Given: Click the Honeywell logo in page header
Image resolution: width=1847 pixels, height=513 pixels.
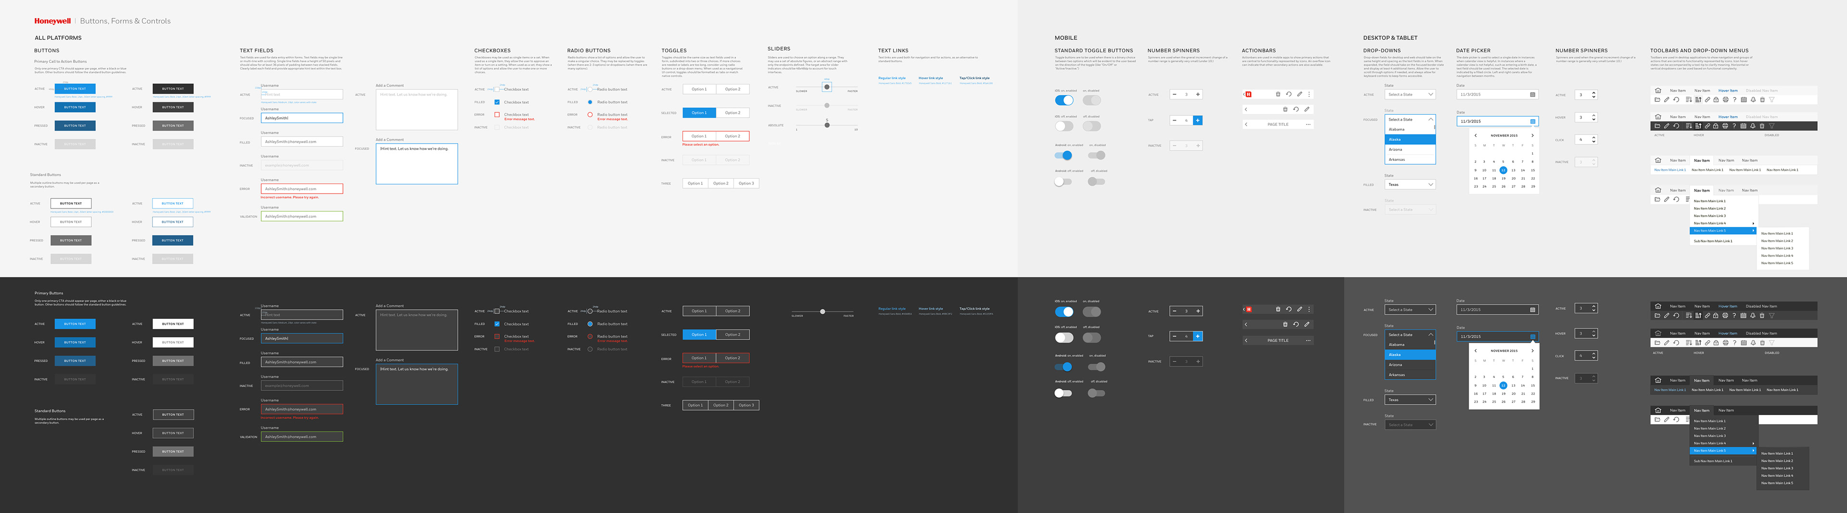Looking at the screenshot, I should 52,21.
